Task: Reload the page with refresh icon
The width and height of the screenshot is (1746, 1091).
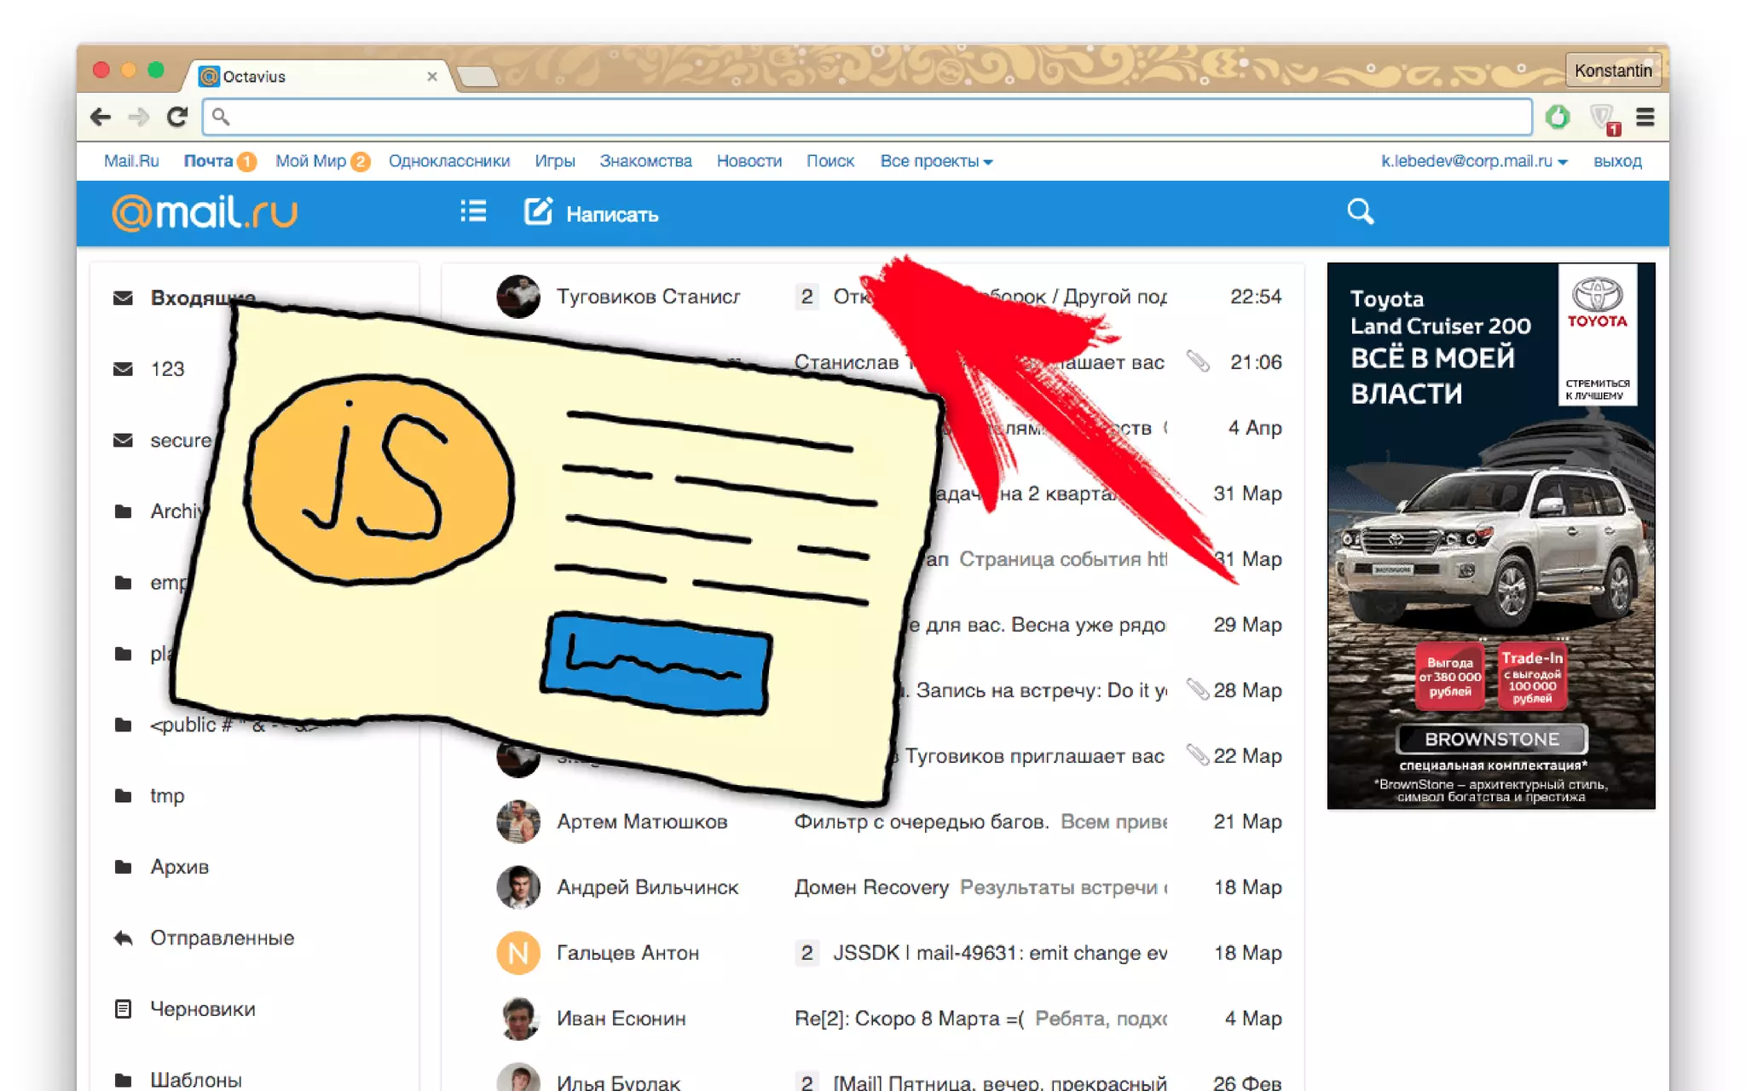Action: tap(177, 117)
